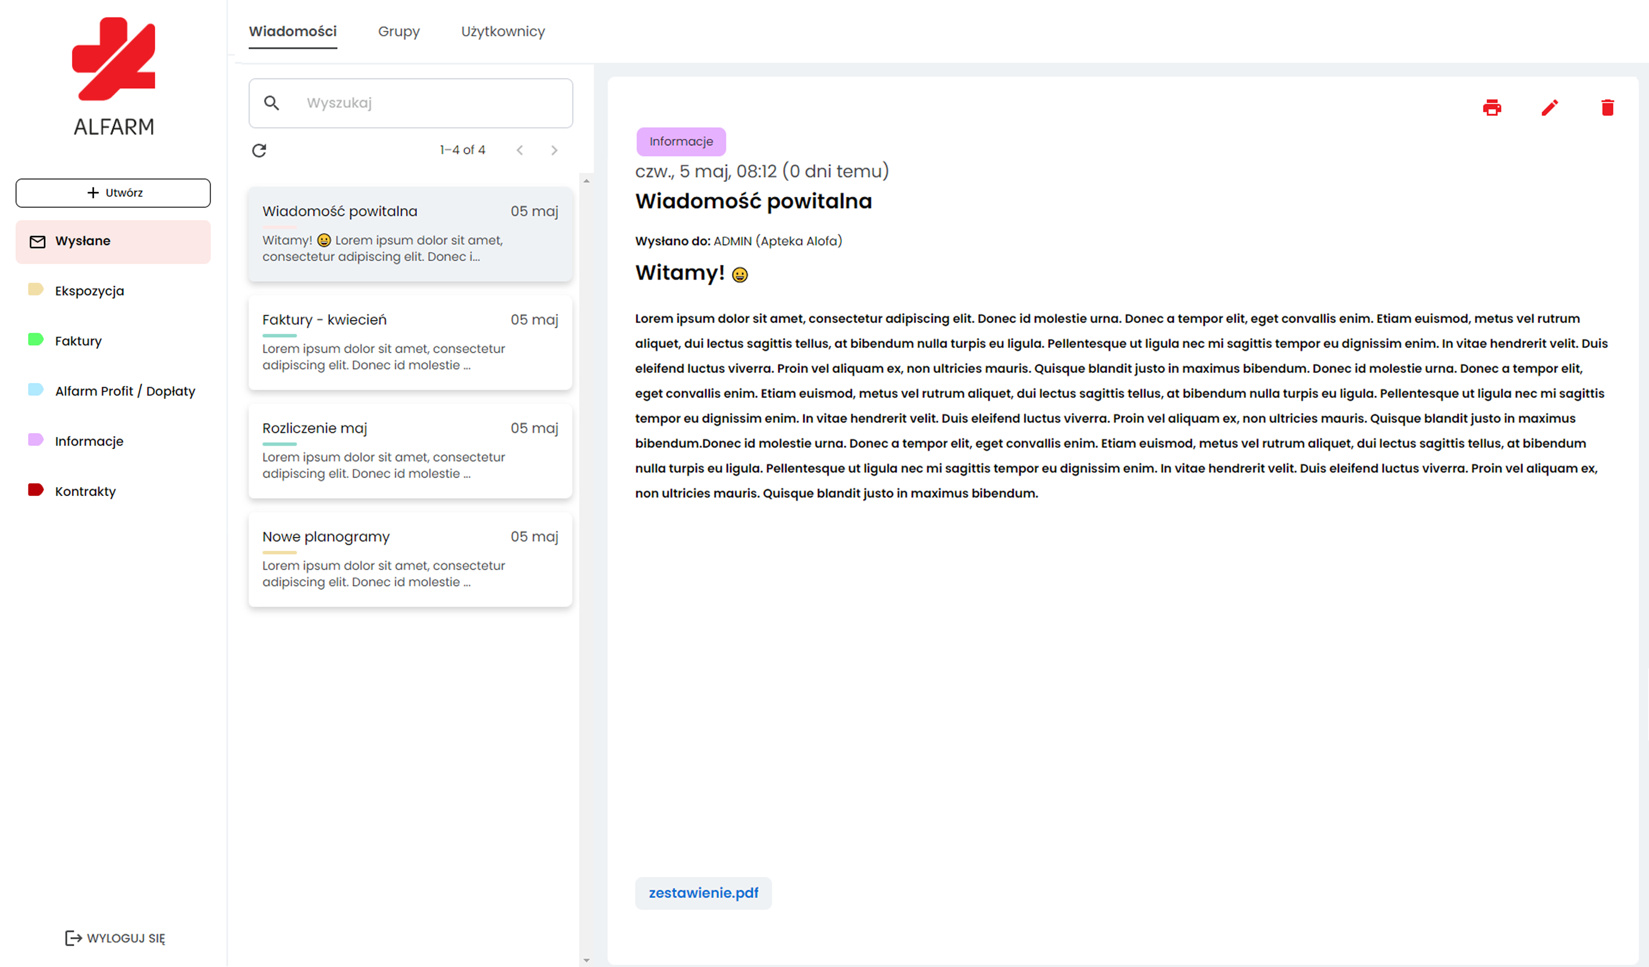
Task: Go to next page of messages
Action: coord(554,150)
